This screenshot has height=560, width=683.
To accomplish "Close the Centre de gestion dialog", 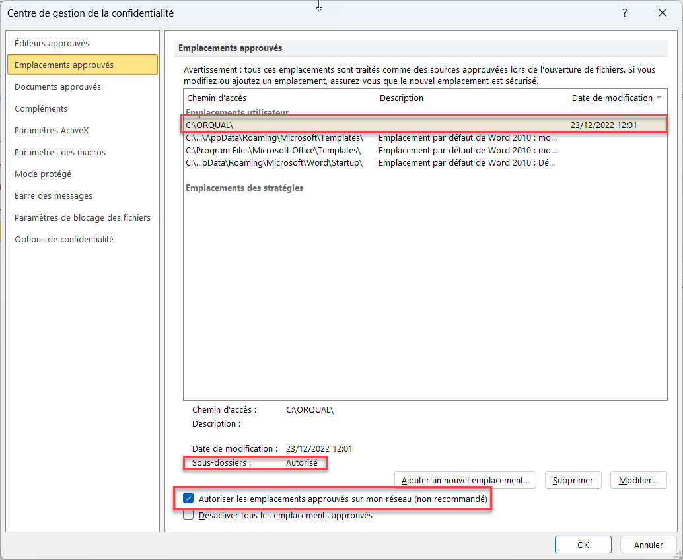I will (663, 13).
